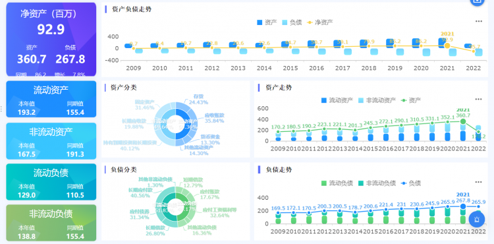Click the vertical dots handle at left edge
The width and height of the screenshot is (494, 244).
click(x=1, y=109)
